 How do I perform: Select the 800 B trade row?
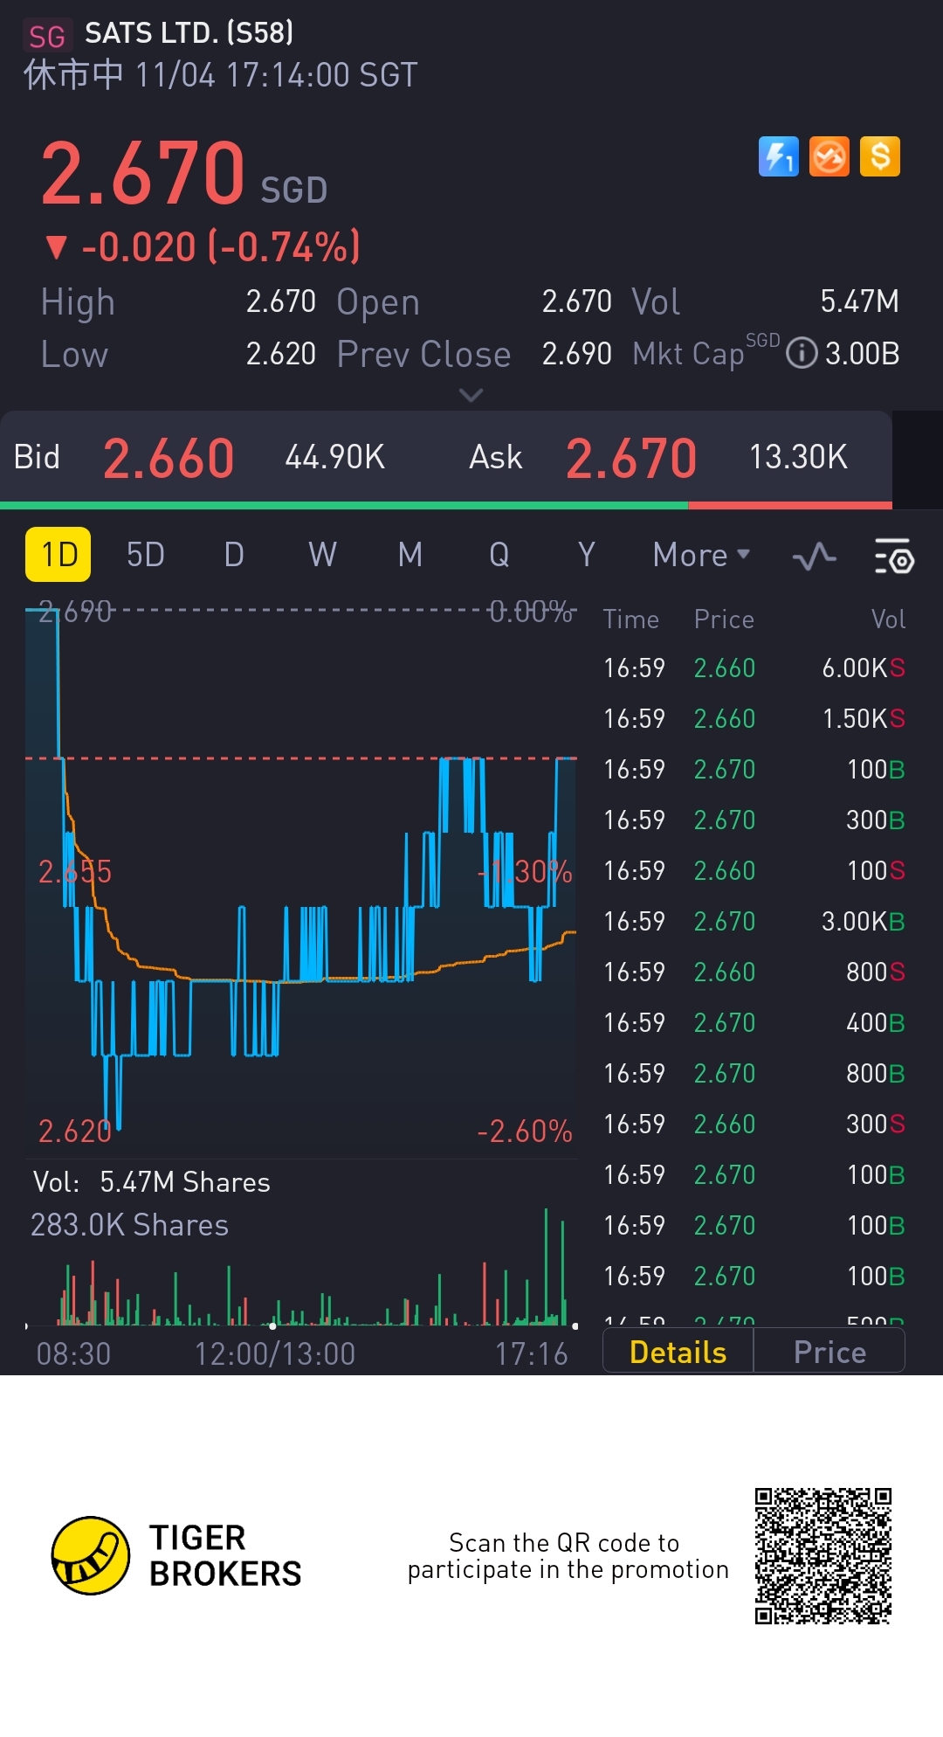754,1074
